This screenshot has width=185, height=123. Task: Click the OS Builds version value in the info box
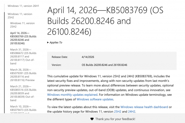click(x=104, y=65)
